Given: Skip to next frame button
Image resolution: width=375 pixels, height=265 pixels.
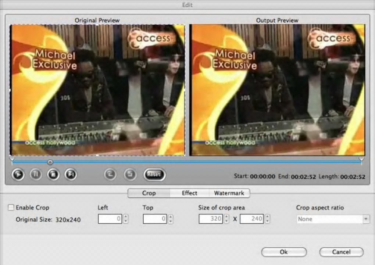Looking at the screenshot, I should pos(71,174).
